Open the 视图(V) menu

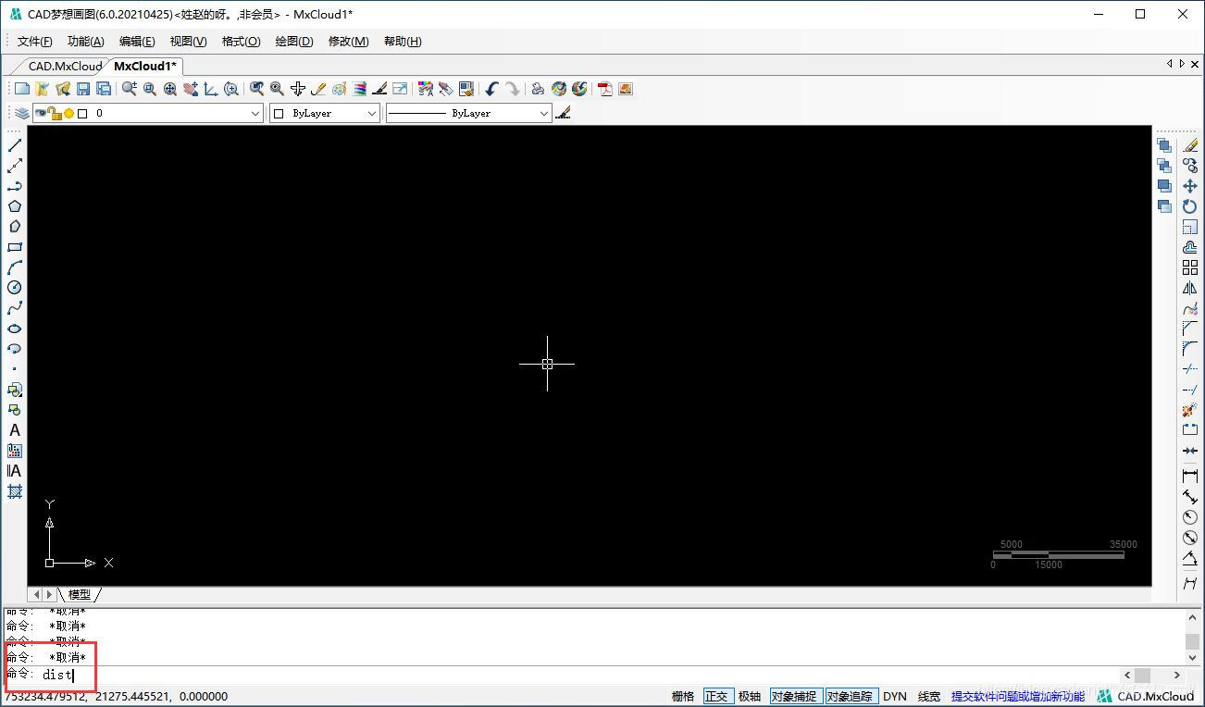click(x=189, y=42)
